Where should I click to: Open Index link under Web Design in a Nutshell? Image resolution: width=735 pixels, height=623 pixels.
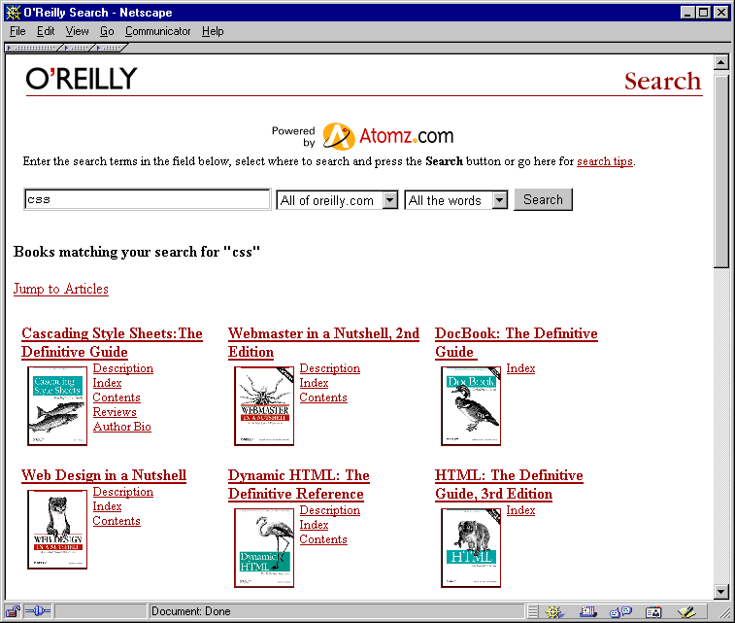(107, 506)
